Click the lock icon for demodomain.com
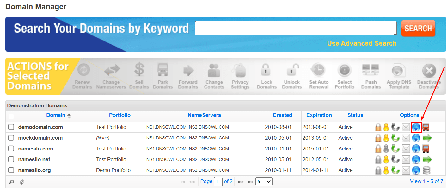The width and height of the screenshot is (447, 191). coord(378,127)
